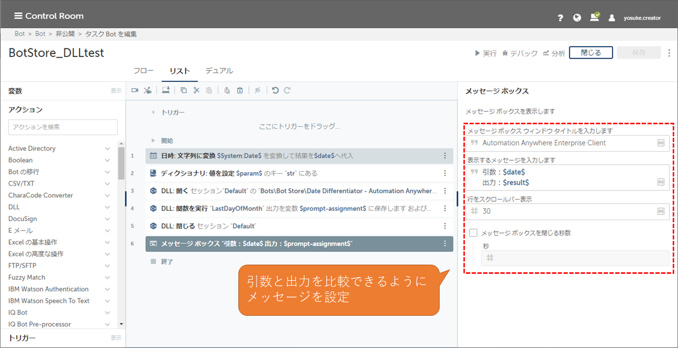Click 表示 next to トリガー heading
678x348 pixels.
coord(116,338)
